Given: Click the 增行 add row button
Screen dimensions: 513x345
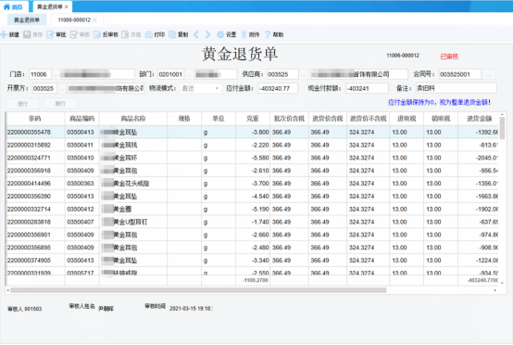Looking at the screenshot, I should click(x=22, y=104).
